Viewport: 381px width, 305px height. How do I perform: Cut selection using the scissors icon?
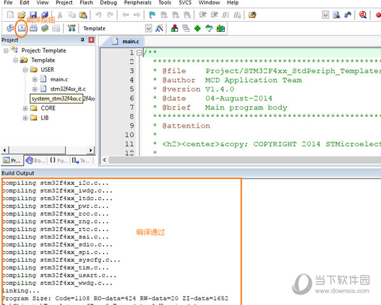click(x=60, y=15)
